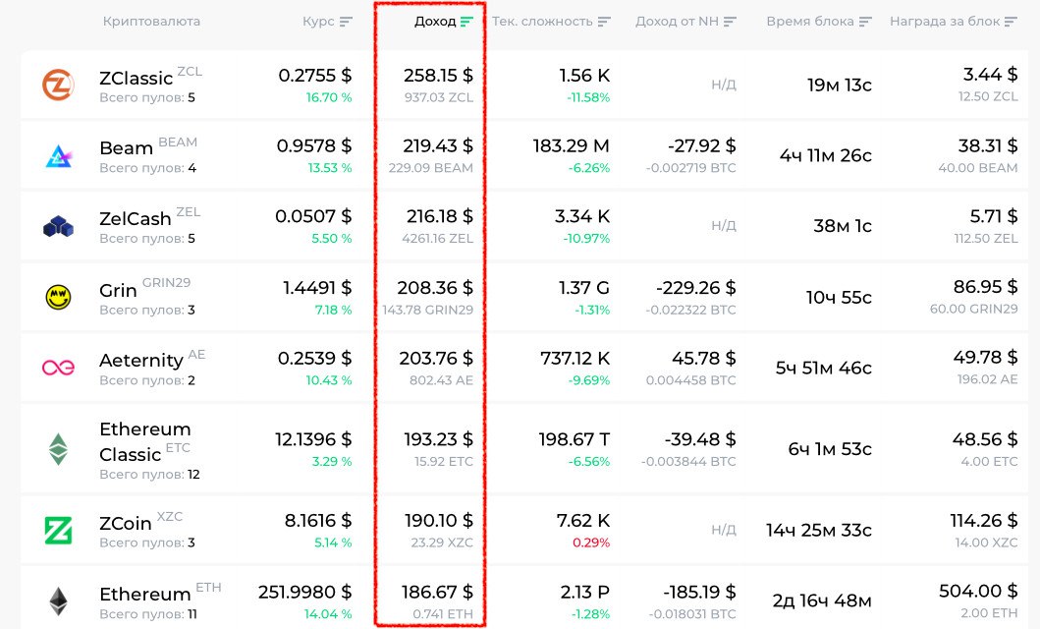Click the Ethereum Classic green diamond logo

point(58,449)
